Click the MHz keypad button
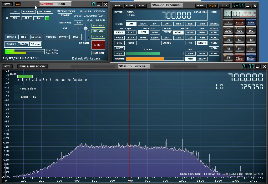268x184 pixels. click(251, 22)
